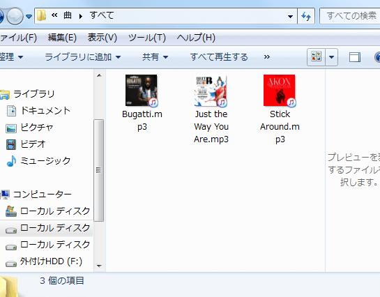Click the Stick Around.mp3 file name
The image size is (380, 297).
click(x=280, y=127)
